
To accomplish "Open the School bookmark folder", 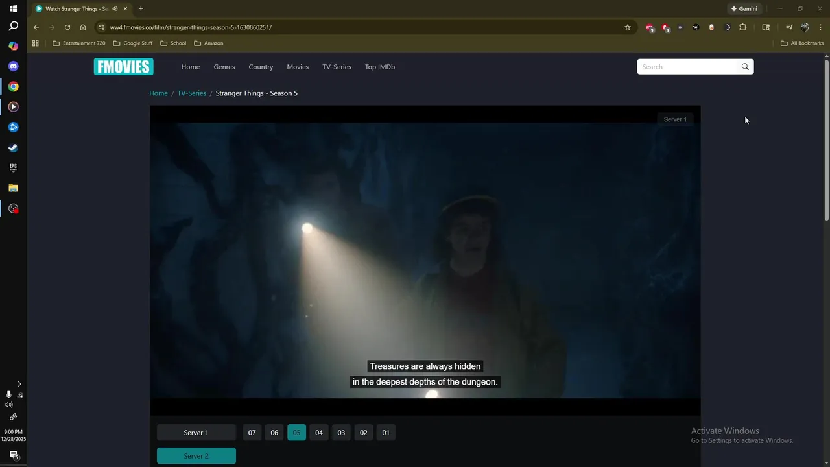I will coord(173,43).
